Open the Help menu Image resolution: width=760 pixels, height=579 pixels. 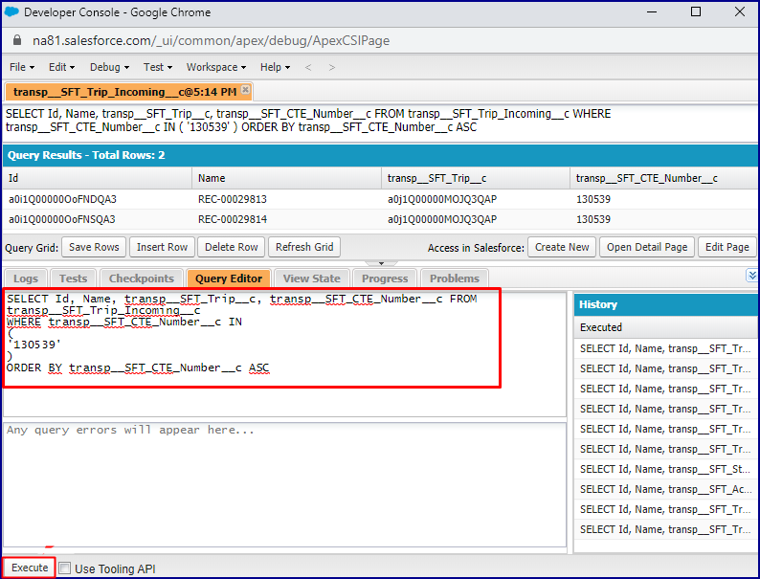point(275,67)
